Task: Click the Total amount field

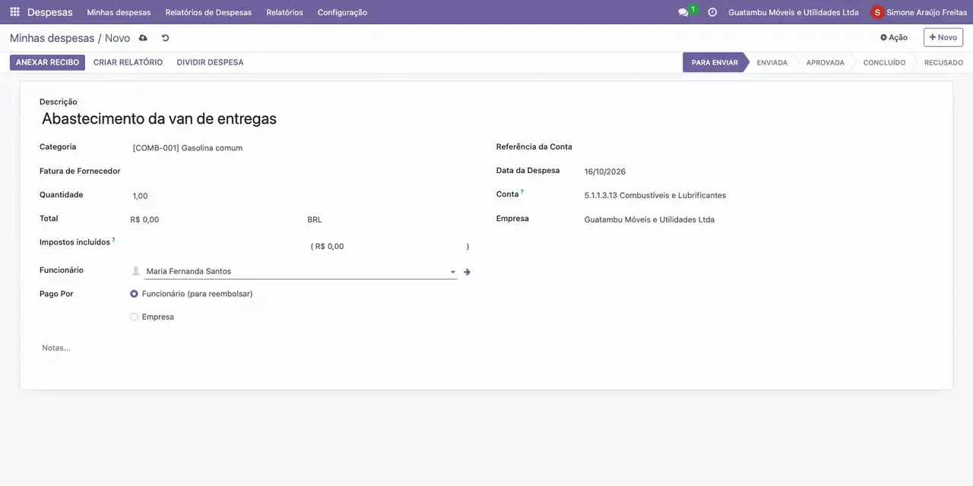Action: [216, 219]
